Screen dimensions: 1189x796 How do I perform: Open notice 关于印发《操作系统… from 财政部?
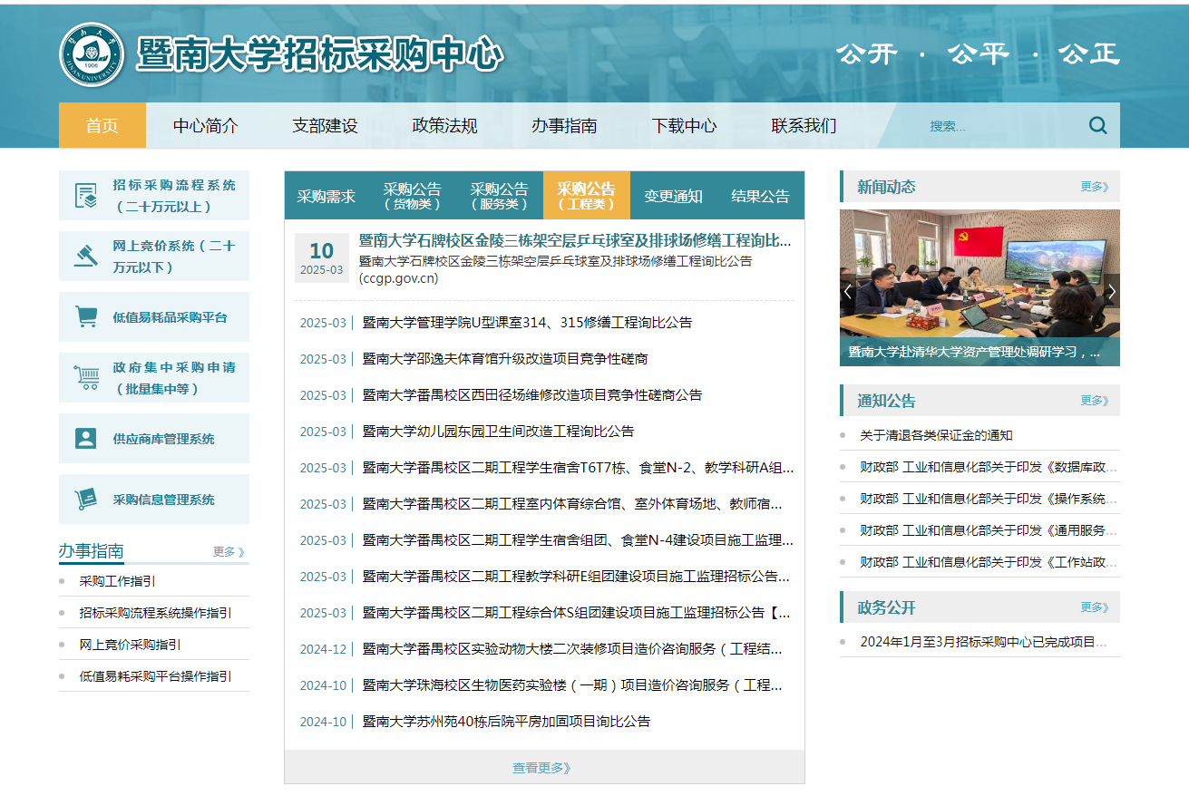(989, 499)
